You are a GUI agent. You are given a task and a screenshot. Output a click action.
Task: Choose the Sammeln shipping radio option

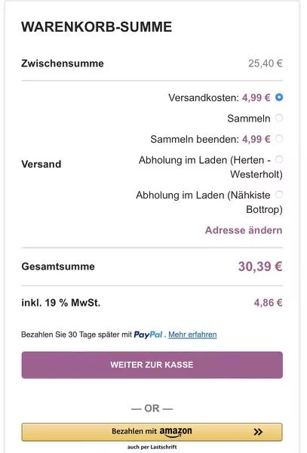click(279, 118)
